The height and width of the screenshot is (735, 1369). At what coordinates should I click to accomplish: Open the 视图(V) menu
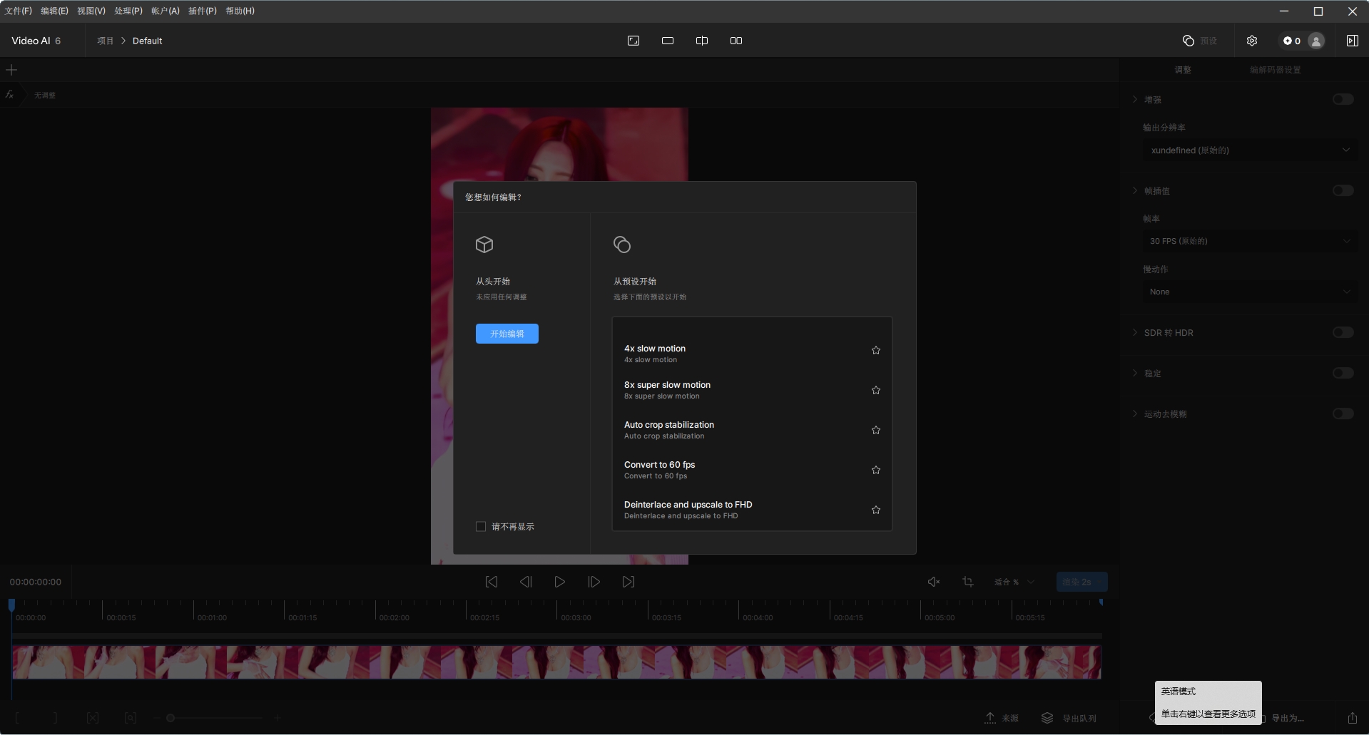tap(91, 11)
